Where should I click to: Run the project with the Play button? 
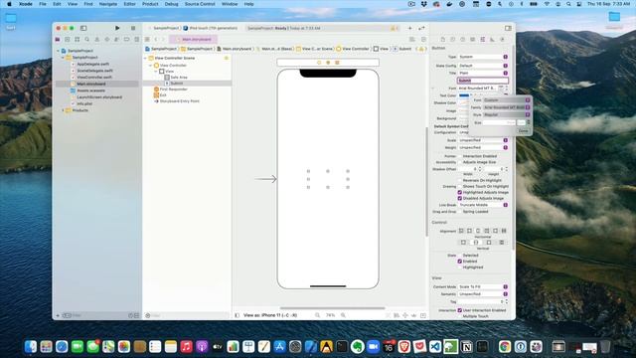coord(117,28)
